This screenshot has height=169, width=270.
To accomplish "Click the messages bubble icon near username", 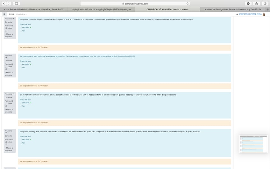I will (x=237, y=14).
